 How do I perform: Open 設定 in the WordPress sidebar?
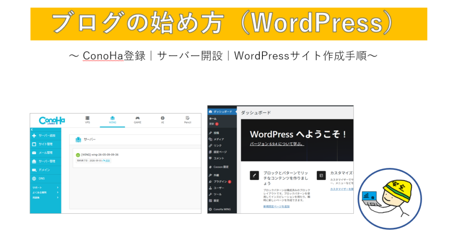(x=222, y=201)
